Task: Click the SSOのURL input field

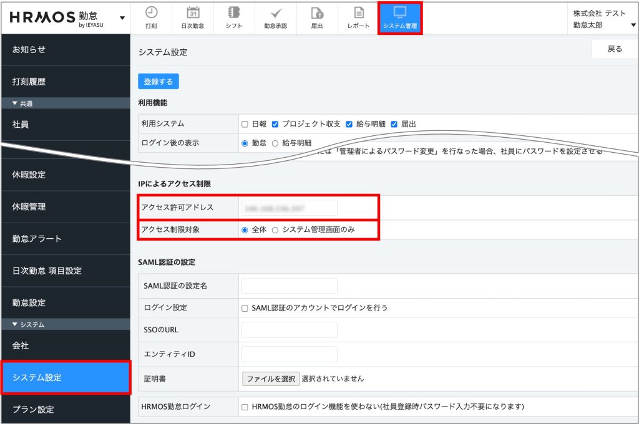Action: 290,330
